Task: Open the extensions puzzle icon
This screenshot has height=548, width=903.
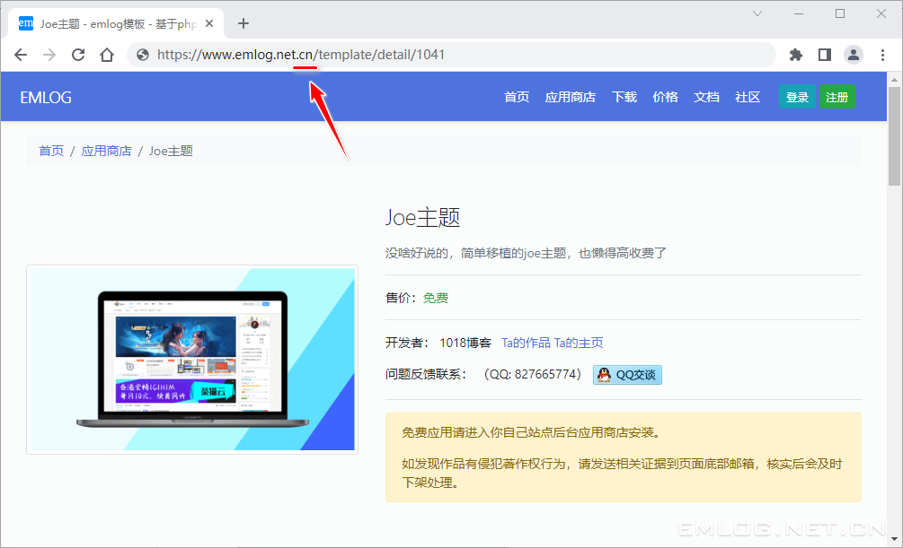Action: coord(796,55)
